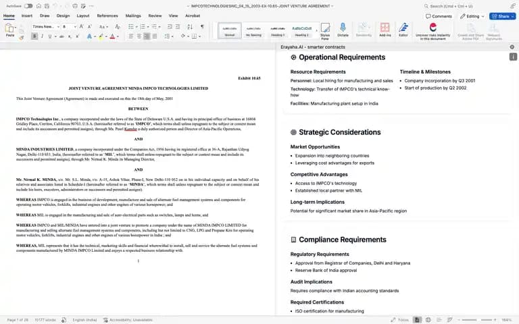
Task: Toggle Underline formatting
Action: [x=50, y=36]
